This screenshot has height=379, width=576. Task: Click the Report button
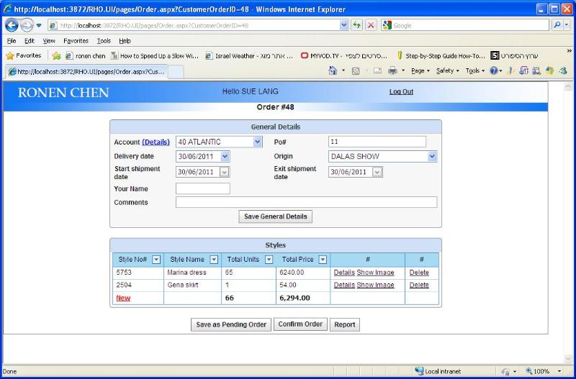(x=345, y=324)
